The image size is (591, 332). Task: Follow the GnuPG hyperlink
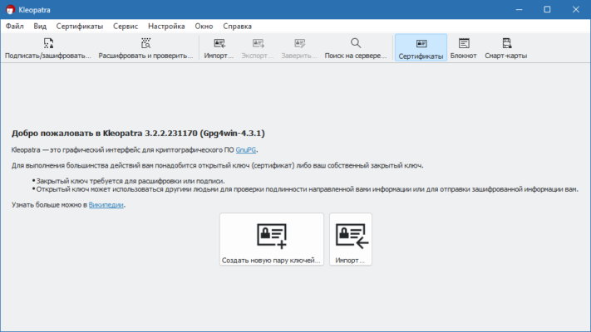pos(246,149)
